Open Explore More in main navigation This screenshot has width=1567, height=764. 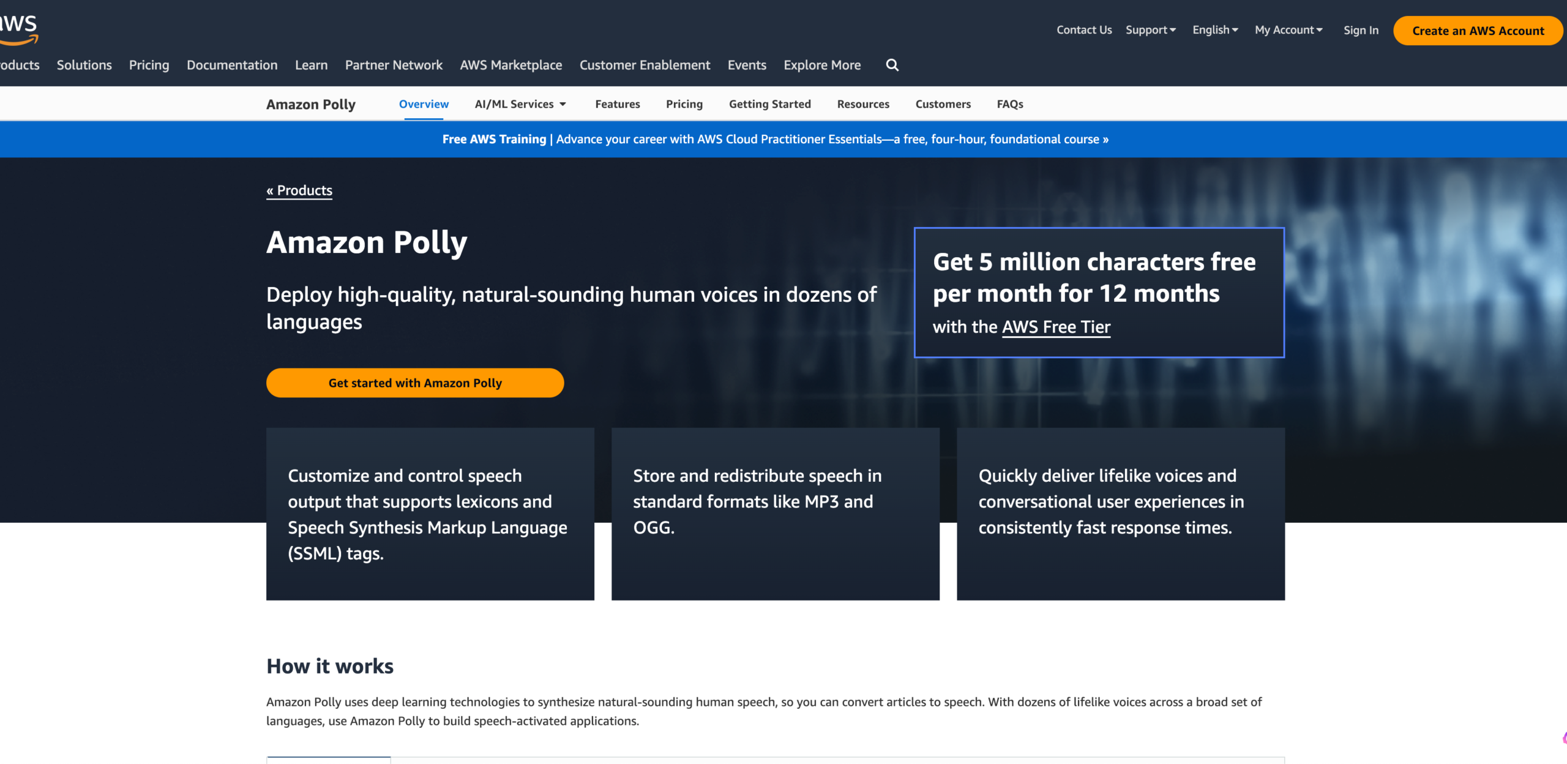[821, 65]
